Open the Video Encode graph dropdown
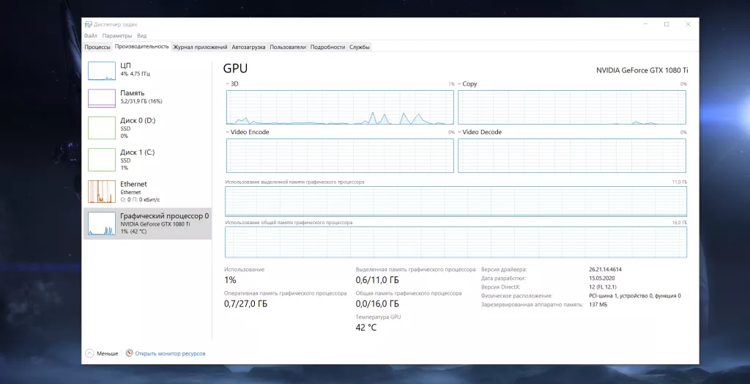750x384 pixels. (228, 132)
